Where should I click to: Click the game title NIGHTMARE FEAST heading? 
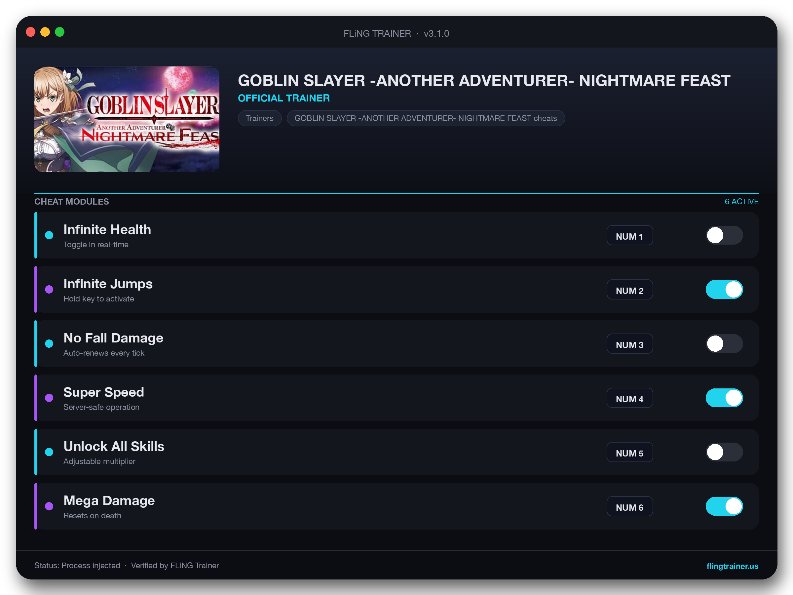pyautogui.click(x=484, y=80)
